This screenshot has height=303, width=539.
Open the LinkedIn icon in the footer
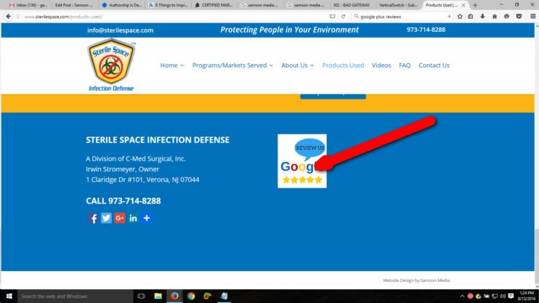pyautogui.click(x=133, y=218)
